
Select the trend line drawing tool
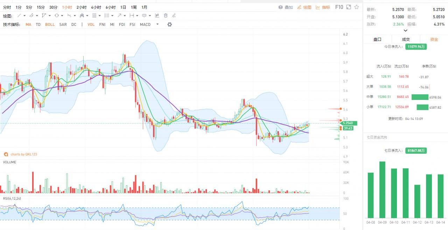19,16
